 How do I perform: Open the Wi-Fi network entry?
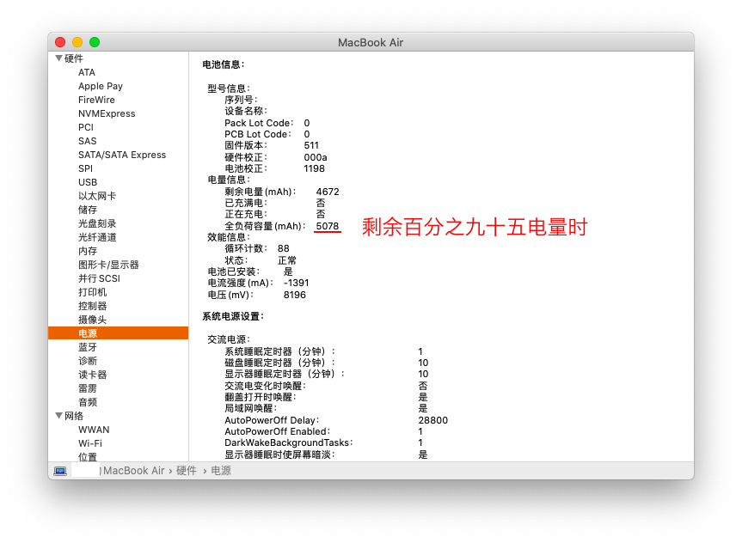(90, 443)
